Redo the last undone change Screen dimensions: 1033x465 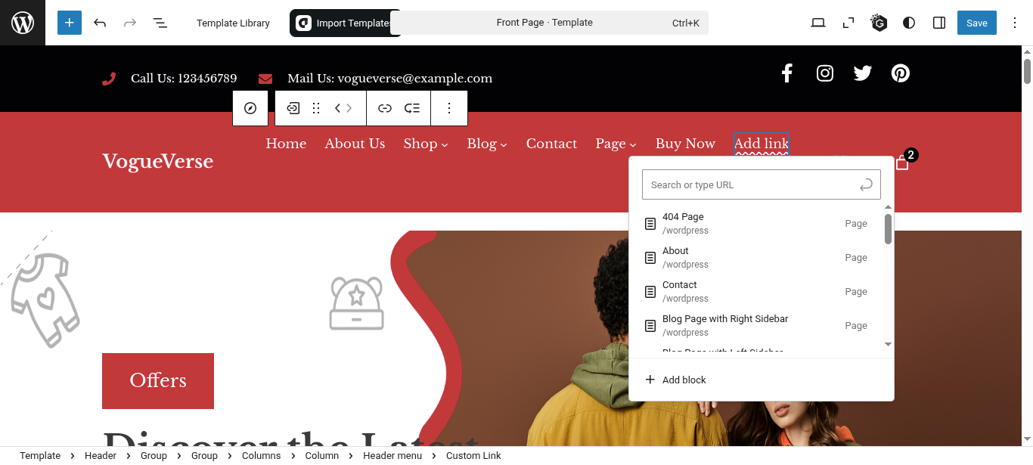pos(130,23)
